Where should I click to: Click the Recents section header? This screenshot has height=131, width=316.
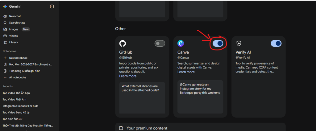coord(8,86)
